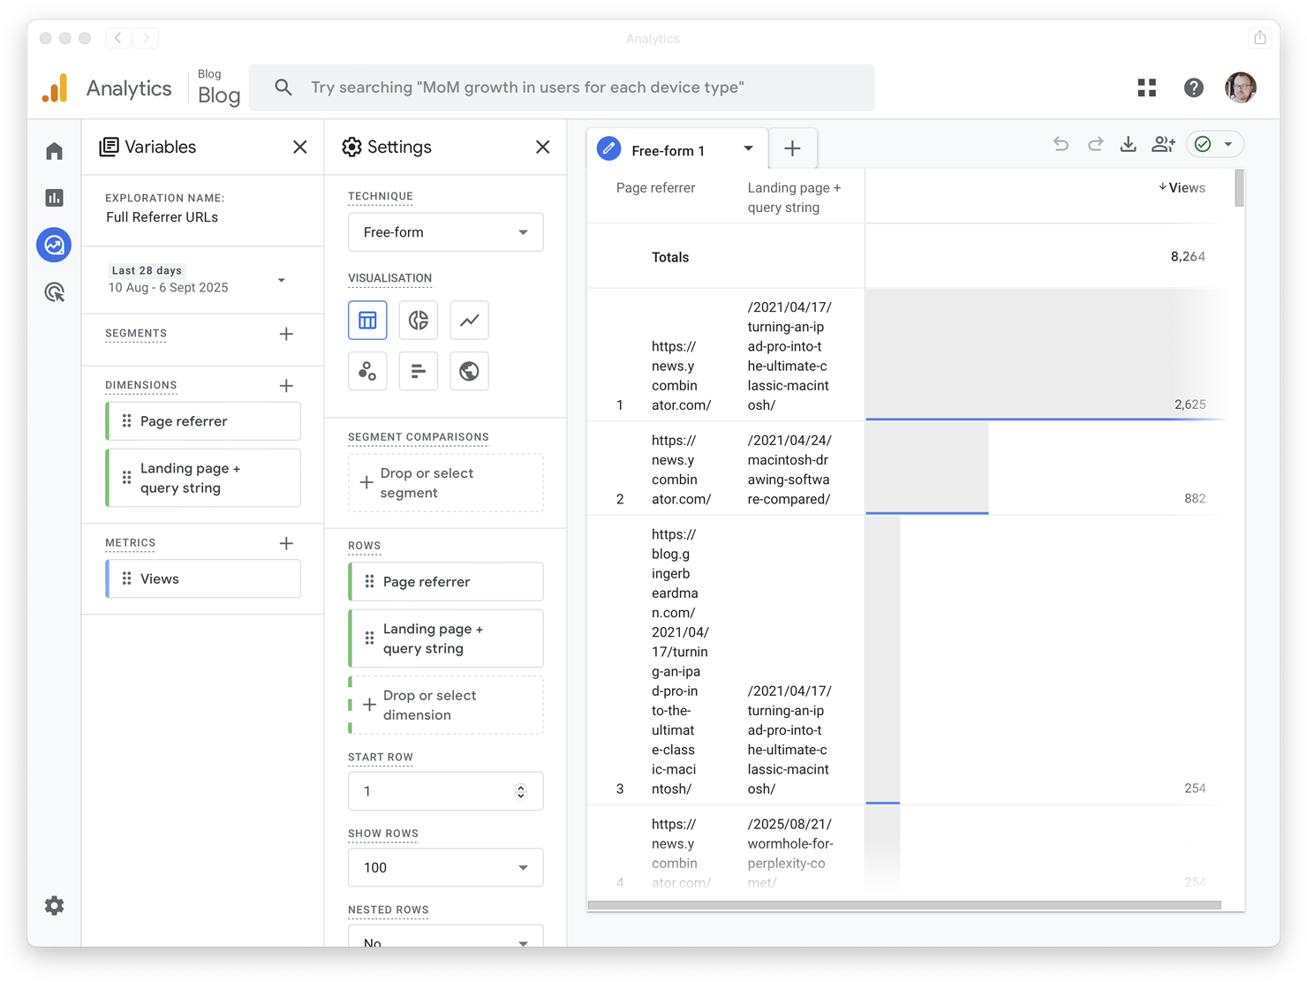Click the share exploration icon
The width and height of the screenshot is (1307, 982).
click(x=1163, y=144)
